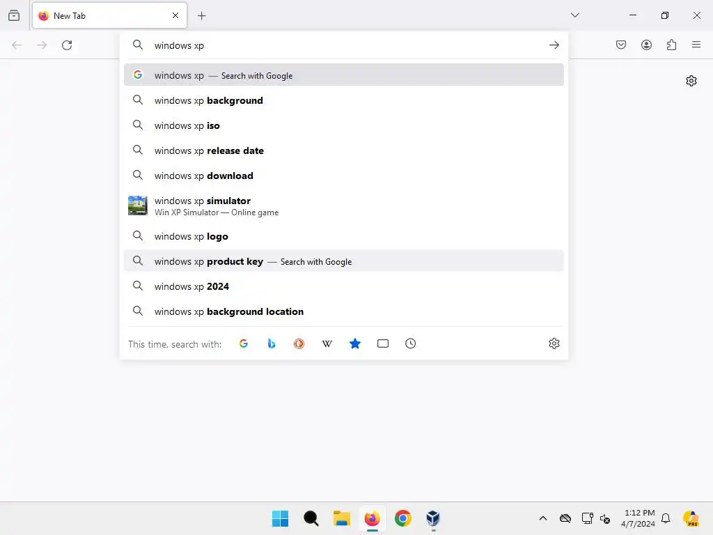Click the network display tray icon
The image size is (713, 535).
tap(587, 518)
